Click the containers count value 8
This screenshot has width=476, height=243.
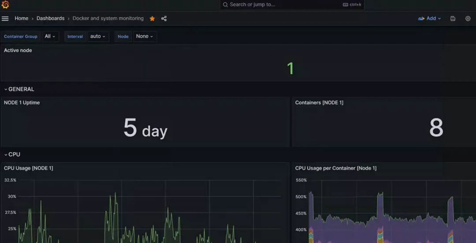click(436, 128)
